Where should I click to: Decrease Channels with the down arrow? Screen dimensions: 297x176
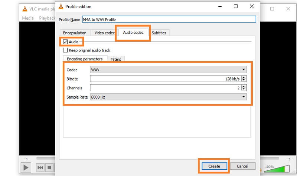(244, 89)
